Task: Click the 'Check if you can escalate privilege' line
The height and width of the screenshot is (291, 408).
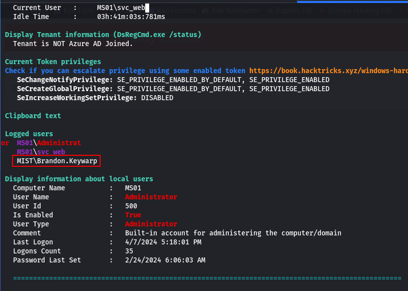Action: pos(125,71)
